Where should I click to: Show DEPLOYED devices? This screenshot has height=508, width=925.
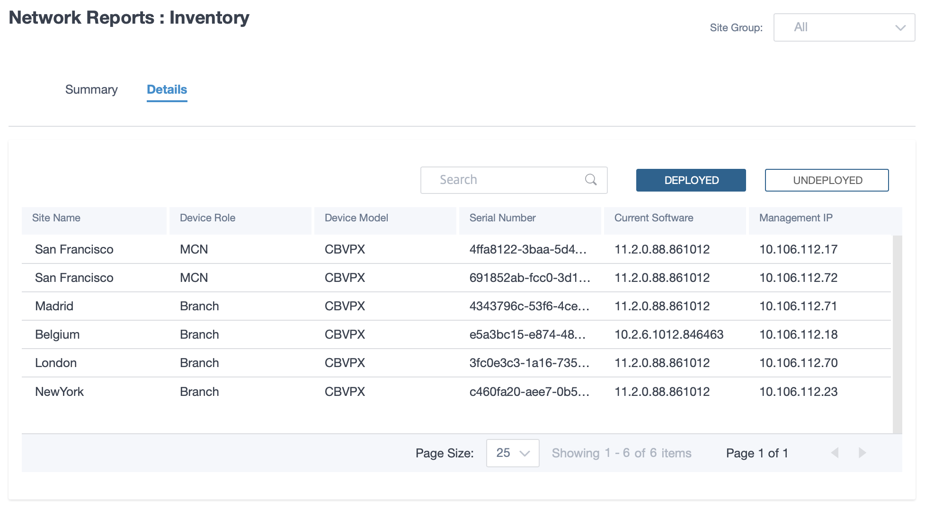tap(691, 180)
